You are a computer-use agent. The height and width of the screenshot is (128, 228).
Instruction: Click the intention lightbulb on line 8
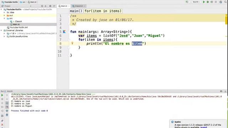pyautogui.click(x=72, y=43)
